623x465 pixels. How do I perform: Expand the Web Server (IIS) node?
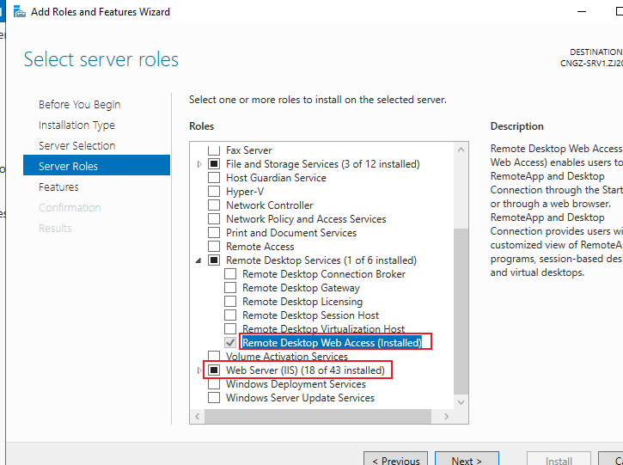point(199,370)
